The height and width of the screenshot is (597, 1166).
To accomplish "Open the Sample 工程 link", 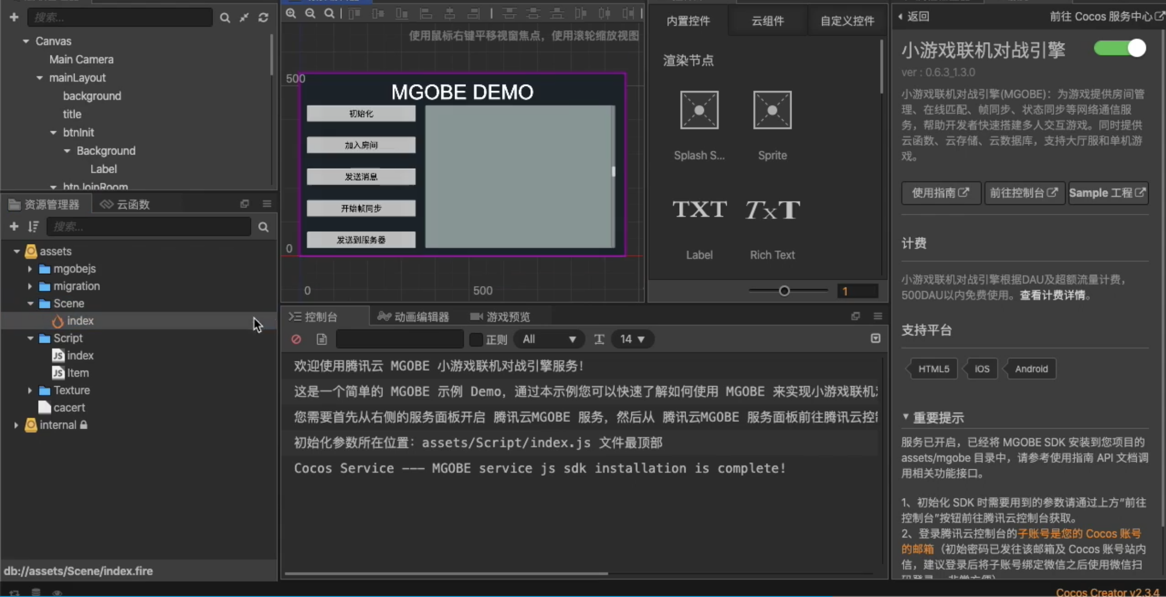I will 1107,193.
